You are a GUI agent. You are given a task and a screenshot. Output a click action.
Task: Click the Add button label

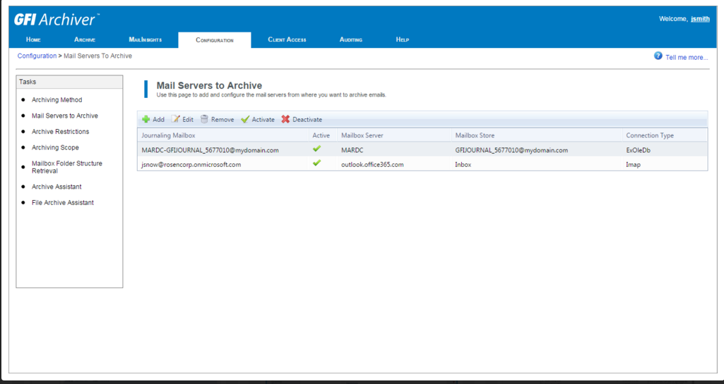pos(158,120)
